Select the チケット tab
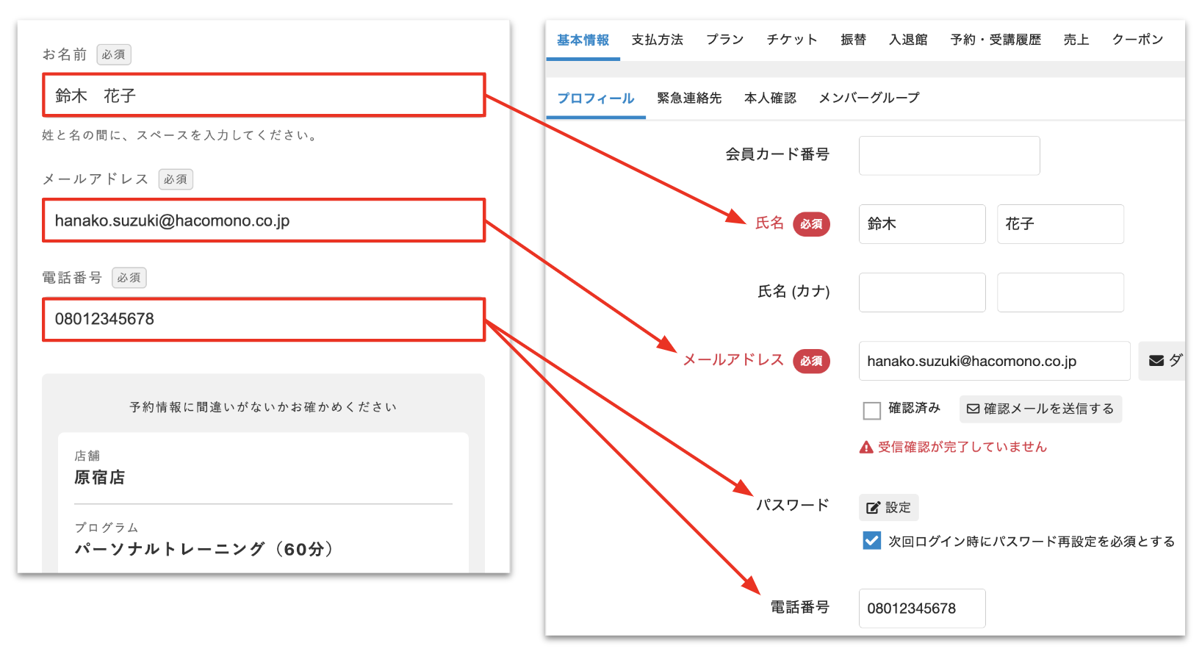The width and height of the screenshot is (1202, 657). pos(791,40)
